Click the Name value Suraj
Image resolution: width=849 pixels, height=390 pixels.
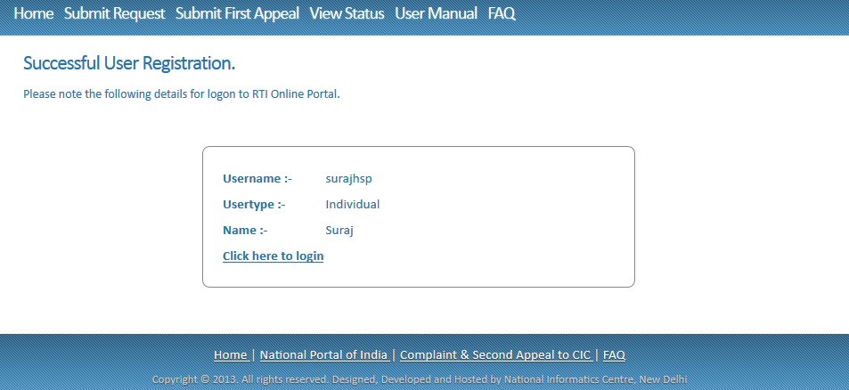(340, 231)
